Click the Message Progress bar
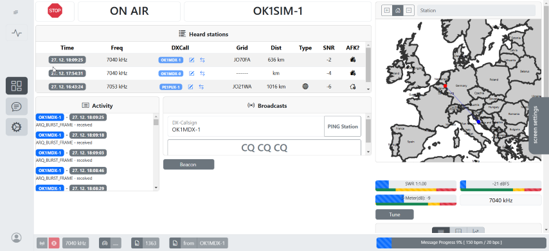 461,243
